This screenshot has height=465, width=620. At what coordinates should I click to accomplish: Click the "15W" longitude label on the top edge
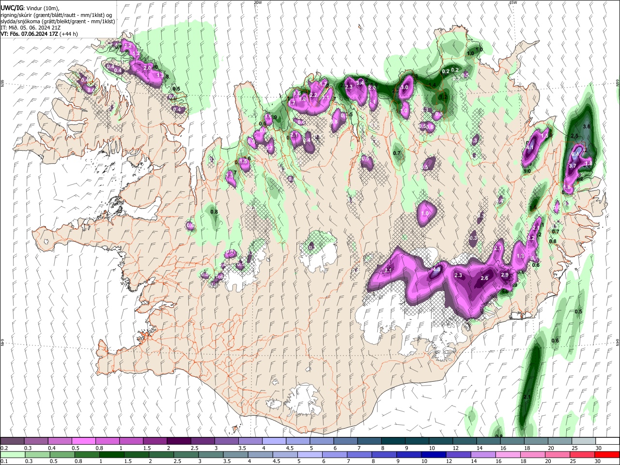pyautogui.click(x=513, y=2)
